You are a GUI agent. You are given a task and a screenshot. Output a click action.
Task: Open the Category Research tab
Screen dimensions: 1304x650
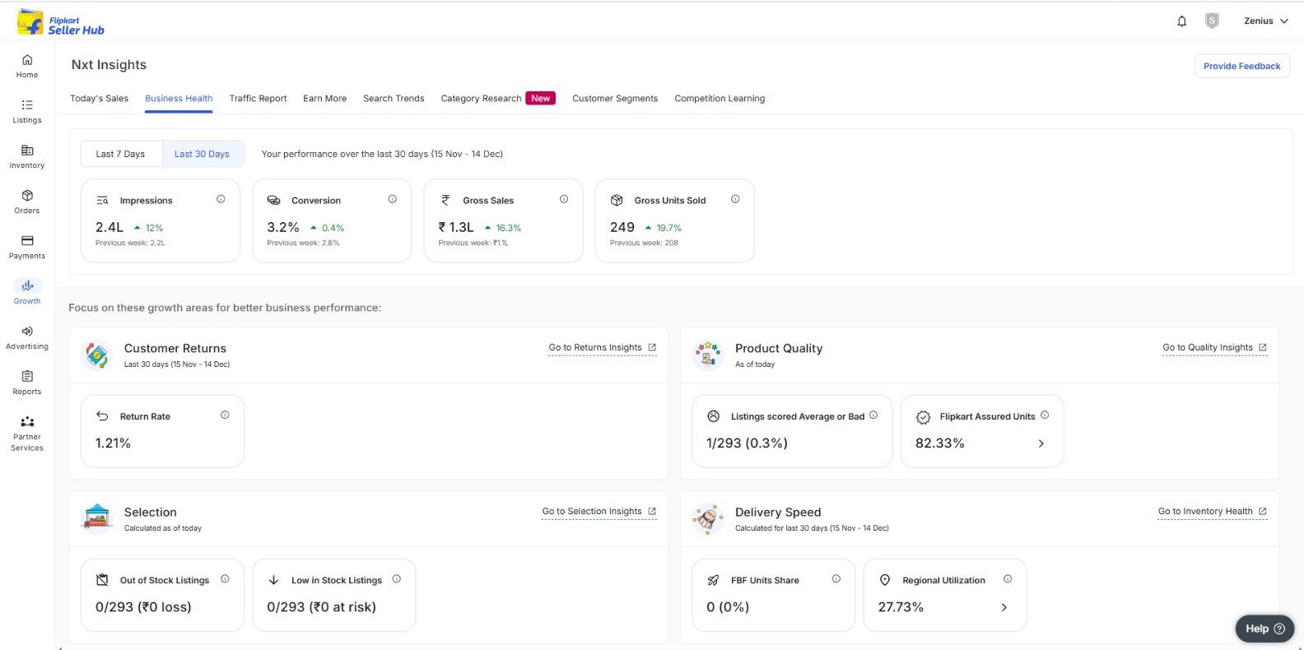(x=482, y=99)
